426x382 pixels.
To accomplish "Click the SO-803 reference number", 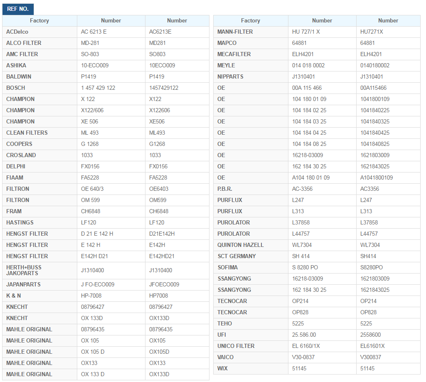I will (90, 54).
